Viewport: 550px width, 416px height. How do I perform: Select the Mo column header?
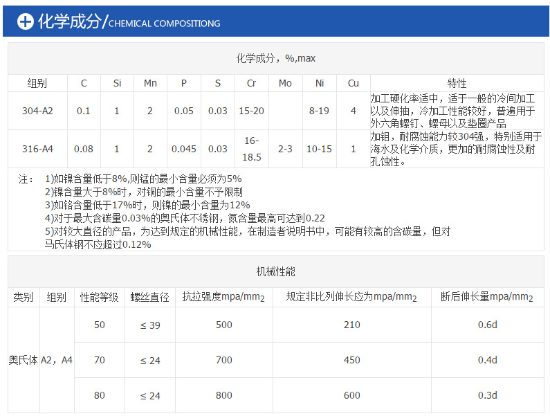[285, 83]
